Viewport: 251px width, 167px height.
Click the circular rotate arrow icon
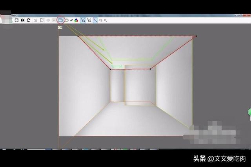pyautogui.click(x=28, y=20)
